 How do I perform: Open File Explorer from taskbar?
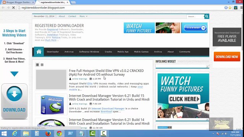(26, 134)
